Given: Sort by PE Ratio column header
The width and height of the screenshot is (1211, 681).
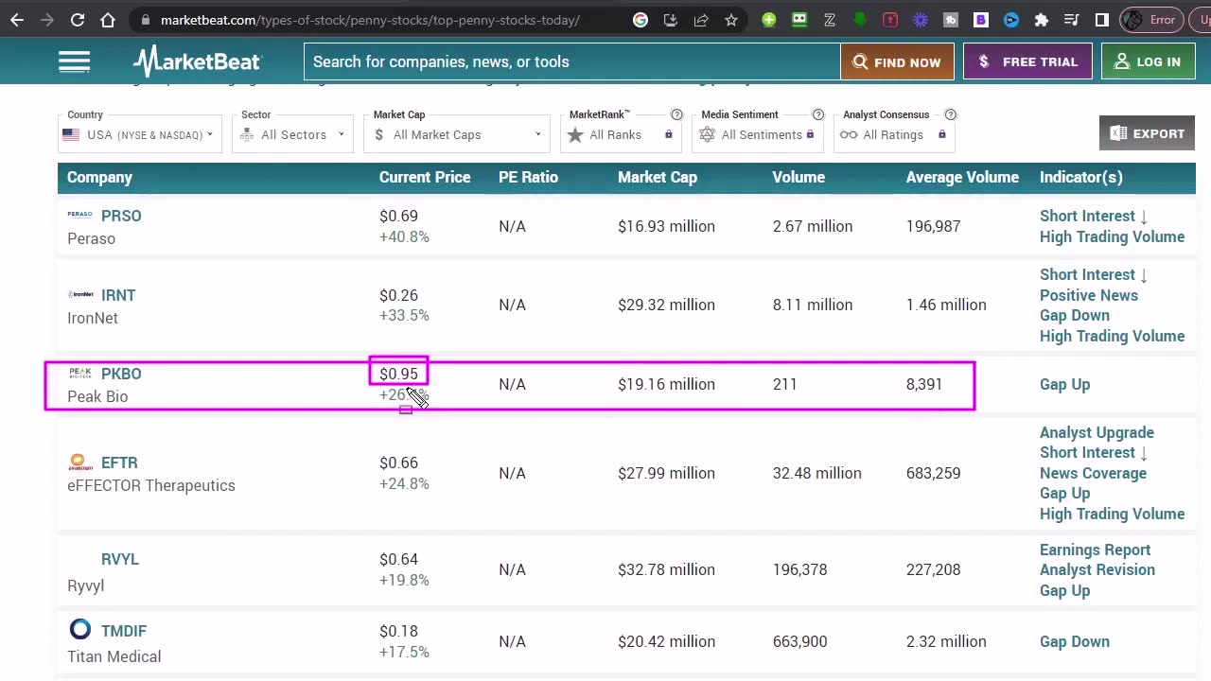Looking at the screenshot, I should pos(528,177).
